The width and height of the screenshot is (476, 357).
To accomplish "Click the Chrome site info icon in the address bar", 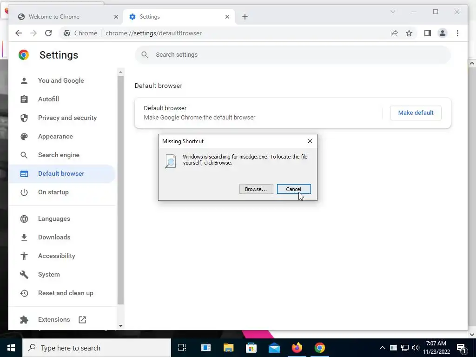I will coord(67,33).
